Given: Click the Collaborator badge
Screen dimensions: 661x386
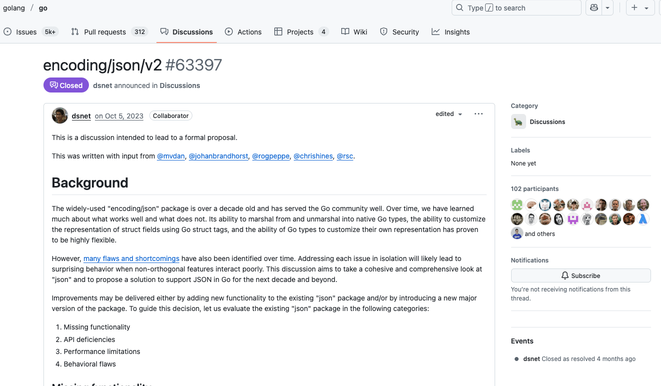Looking at the screenshot, I should [171, 115].
